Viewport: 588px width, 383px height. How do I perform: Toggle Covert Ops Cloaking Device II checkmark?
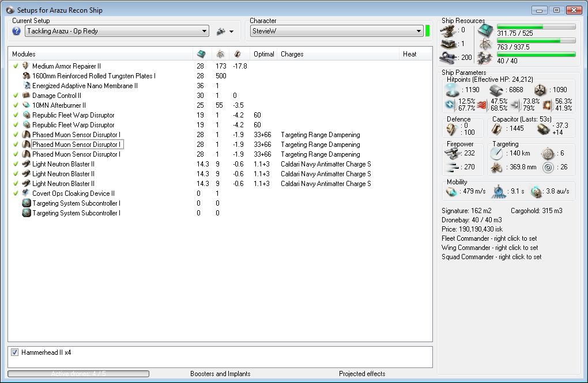16,193
